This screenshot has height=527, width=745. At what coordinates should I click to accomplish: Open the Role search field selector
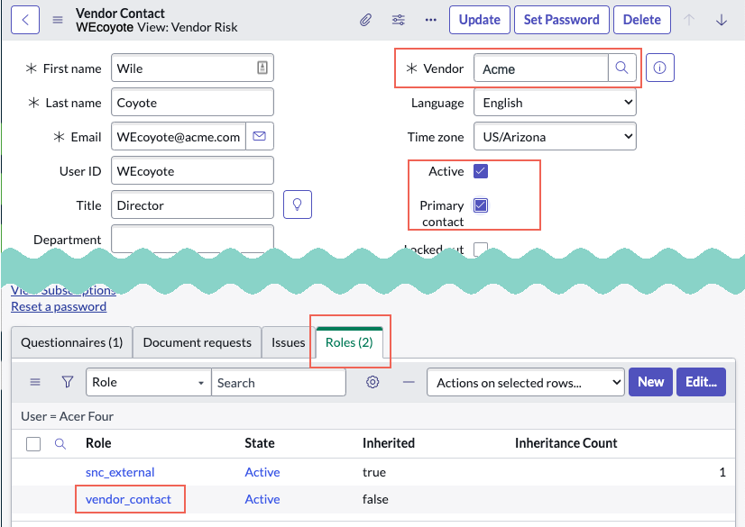pyautogui.click(x=149, y=382)
